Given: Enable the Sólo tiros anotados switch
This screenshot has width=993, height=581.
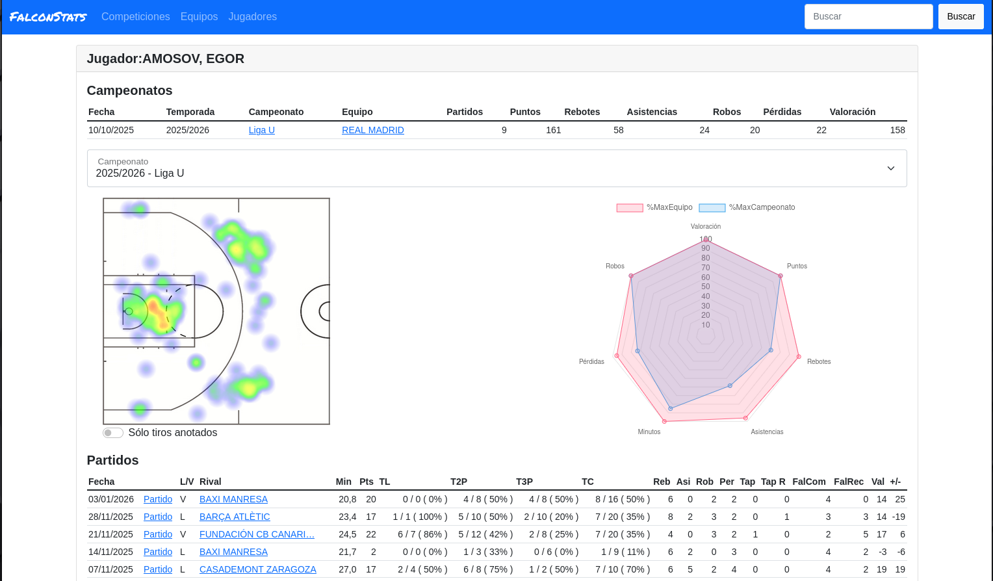Looking at the screenshot, I should click(113, 433).
